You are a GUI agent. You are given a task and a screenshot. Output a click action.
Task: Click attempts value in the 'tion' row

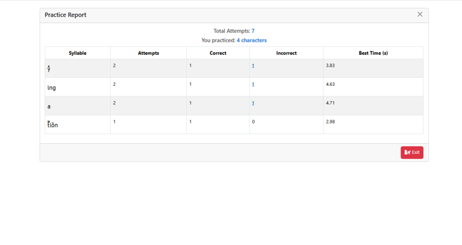pyautogui.click(x=114, y=122)
